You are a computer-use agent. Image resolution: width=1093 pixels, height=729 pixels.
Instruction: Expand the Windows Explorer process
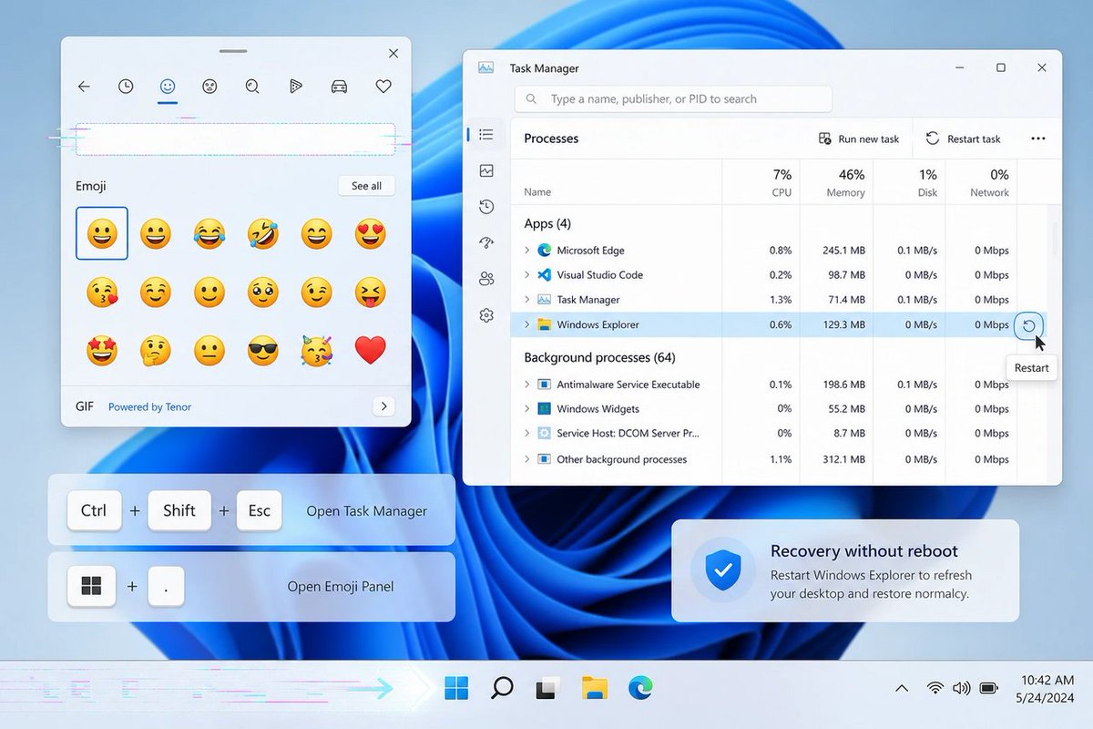[x=526, y=324]
